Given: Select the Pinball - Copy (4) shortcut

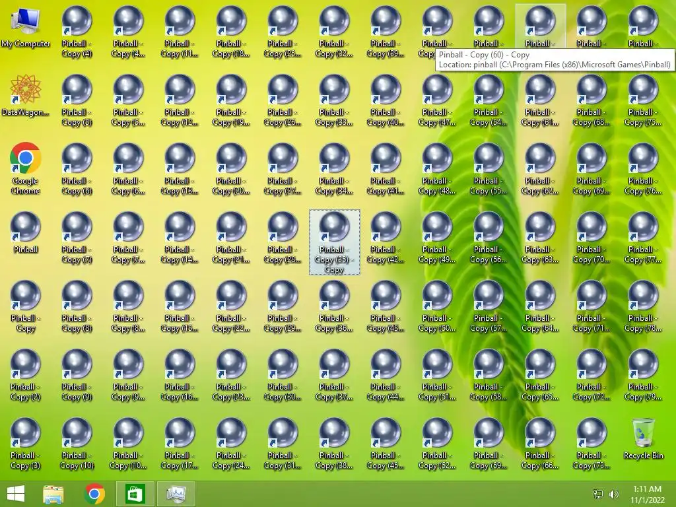Looking at the screenshot, I should coord(77,32).
